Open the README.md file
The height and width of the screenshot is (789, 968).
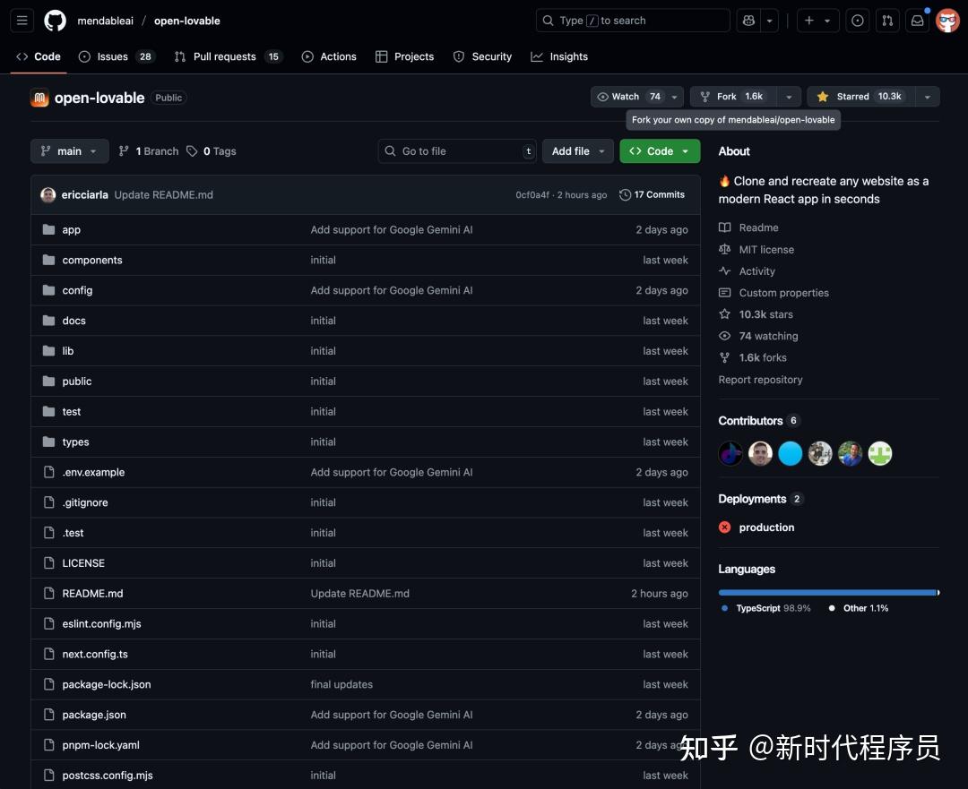pos(92,594)
